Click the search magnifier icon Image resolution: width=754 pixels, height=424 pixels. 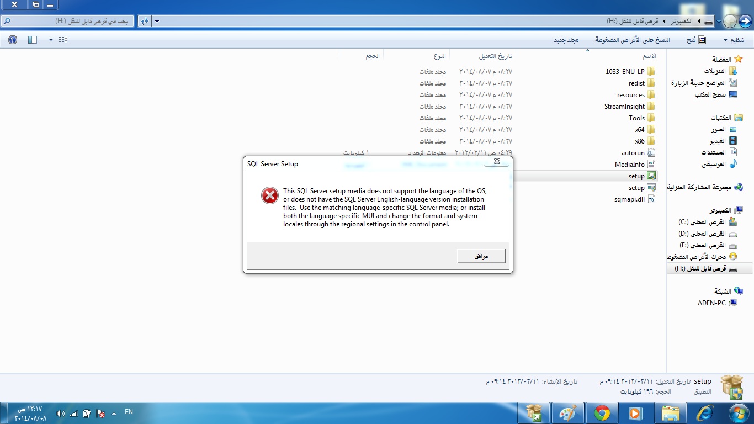(x=7, y=21)
